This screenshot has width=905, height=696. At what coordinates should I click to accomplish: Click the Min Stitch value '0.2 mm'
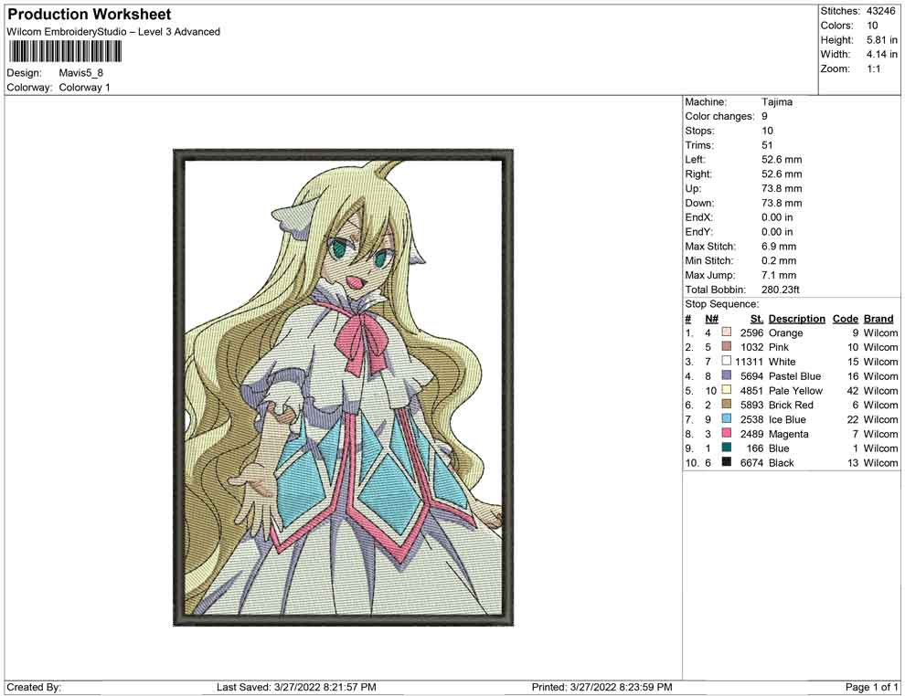(779, 260)
